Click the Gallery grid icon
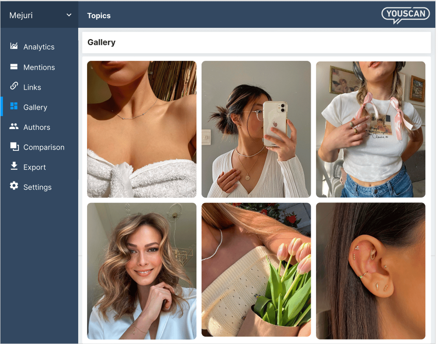The width and height of the screenshot is (439, 344). tap(14, 106)
